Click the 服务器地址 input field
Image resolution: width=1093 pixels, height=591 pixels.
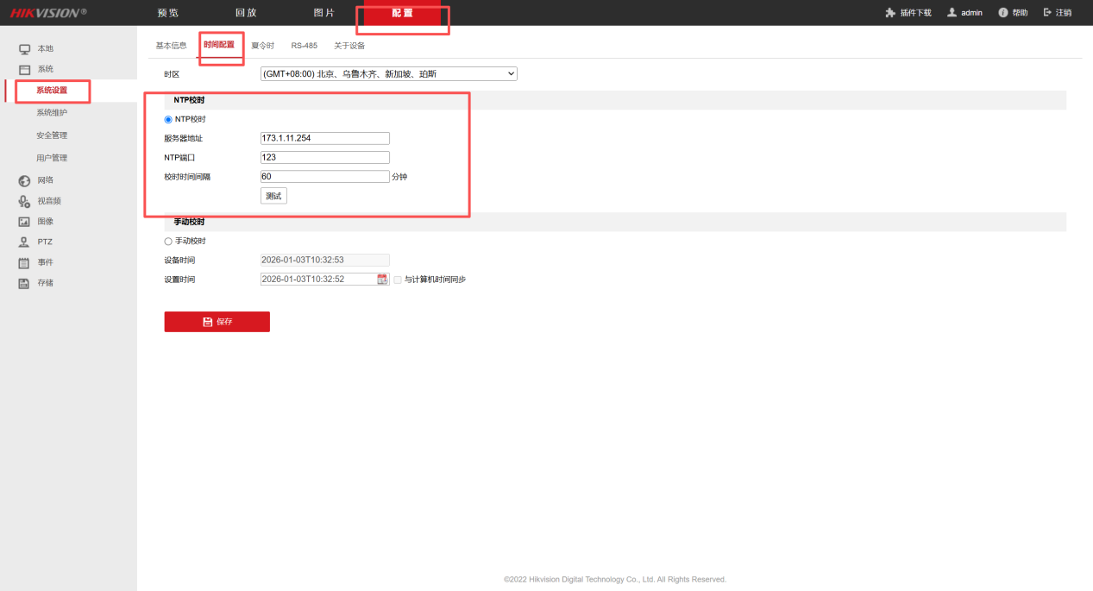[x=324, y=138]
